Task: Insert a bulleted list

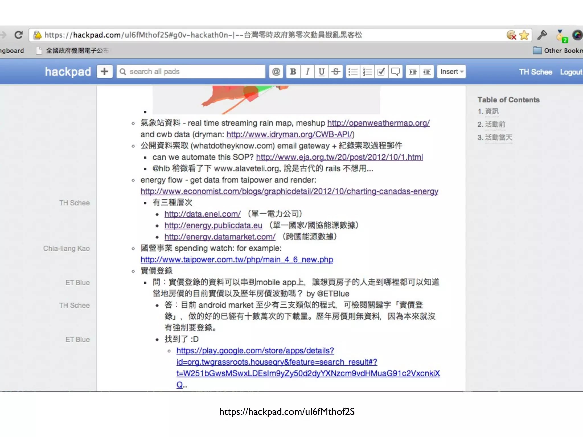Action: click(353, 71)
